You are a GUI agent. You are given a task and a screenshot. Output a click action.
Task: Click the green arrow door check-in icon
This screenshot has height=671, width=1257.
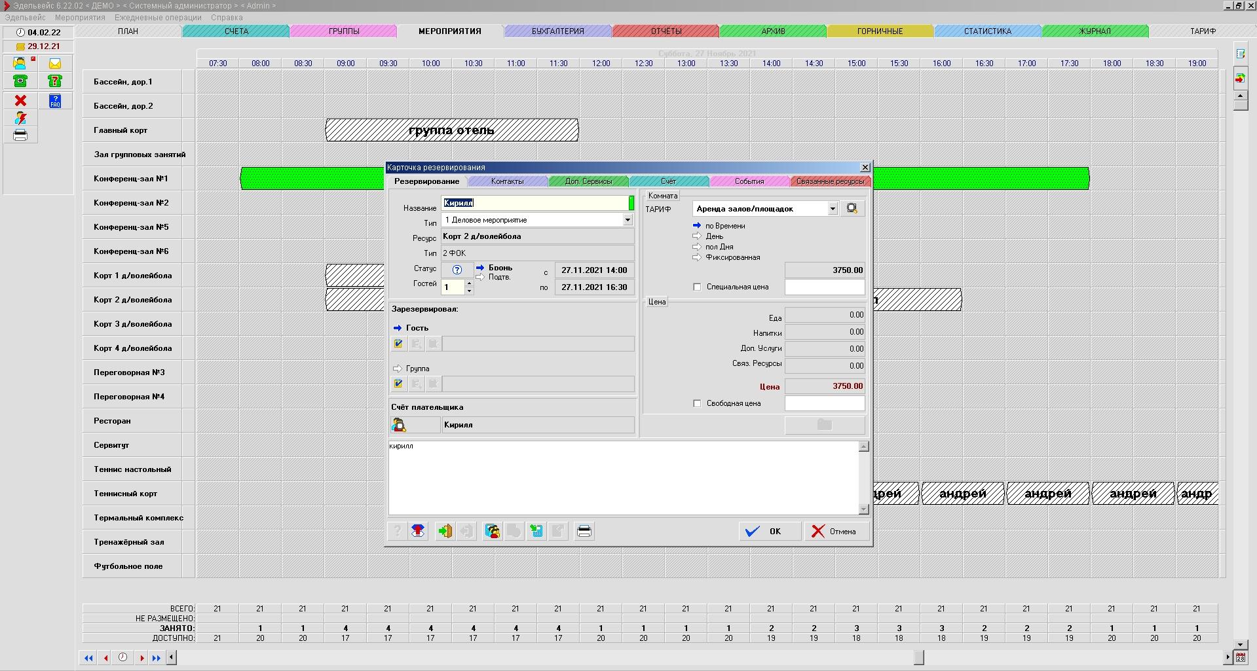point(445,532)
